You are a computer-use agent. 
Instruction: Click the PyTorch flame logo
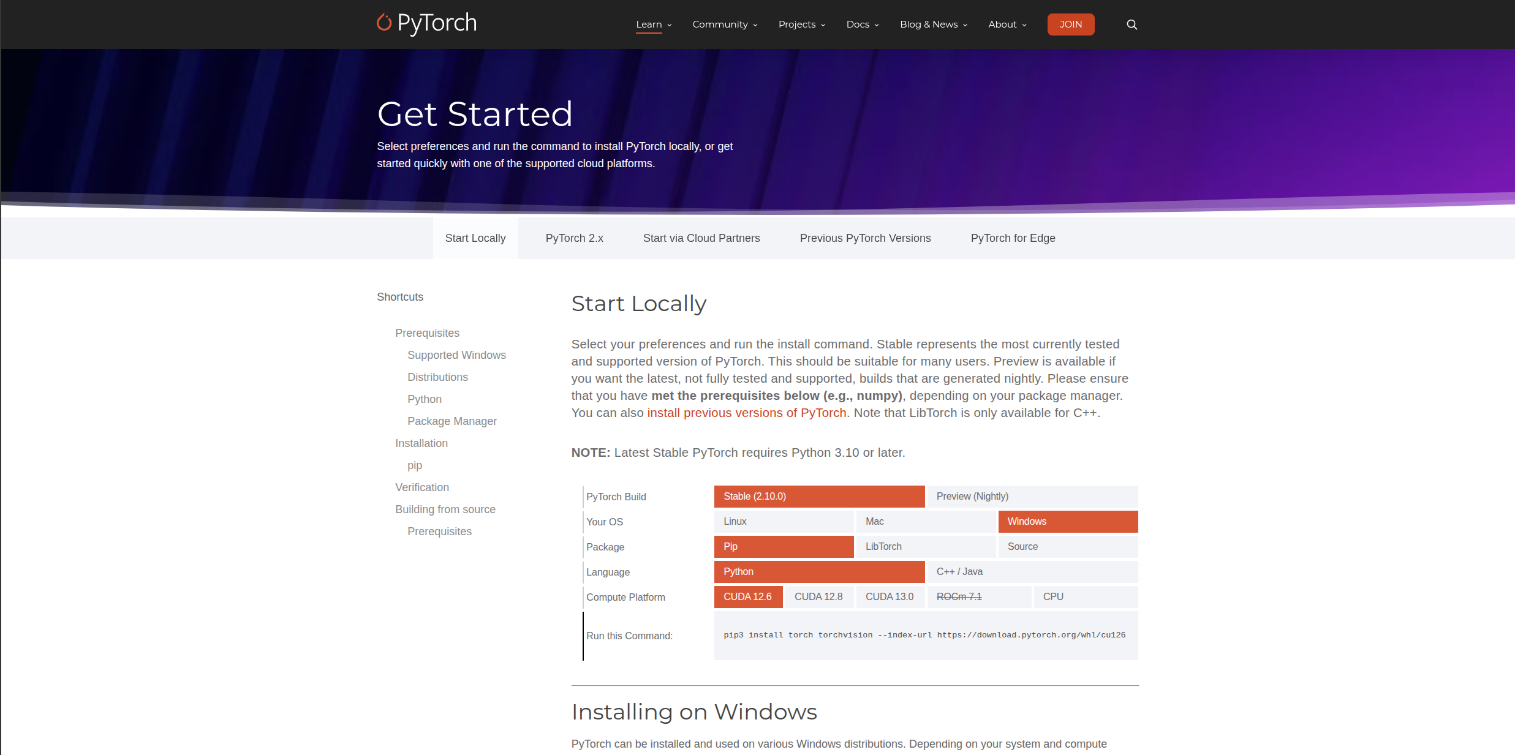384,23
